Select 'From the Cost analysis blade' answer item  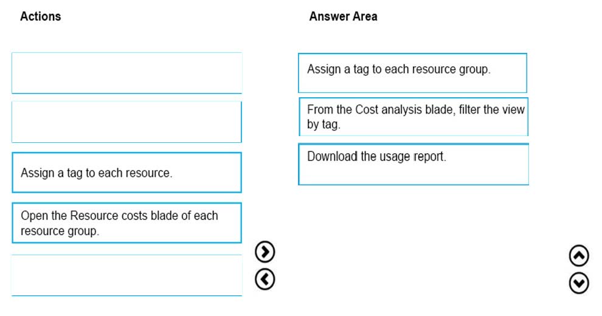point(413,117)
